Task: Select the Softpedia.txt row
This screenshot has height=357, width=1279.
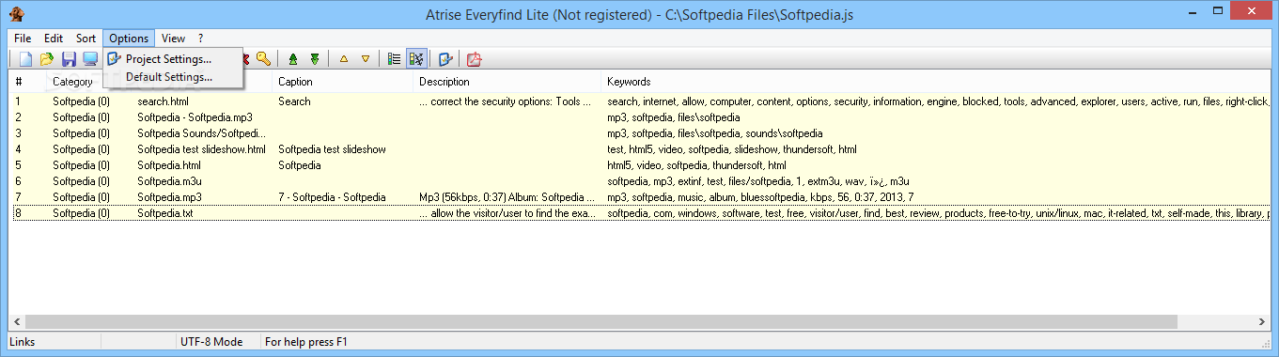Action: pos(639,213)
